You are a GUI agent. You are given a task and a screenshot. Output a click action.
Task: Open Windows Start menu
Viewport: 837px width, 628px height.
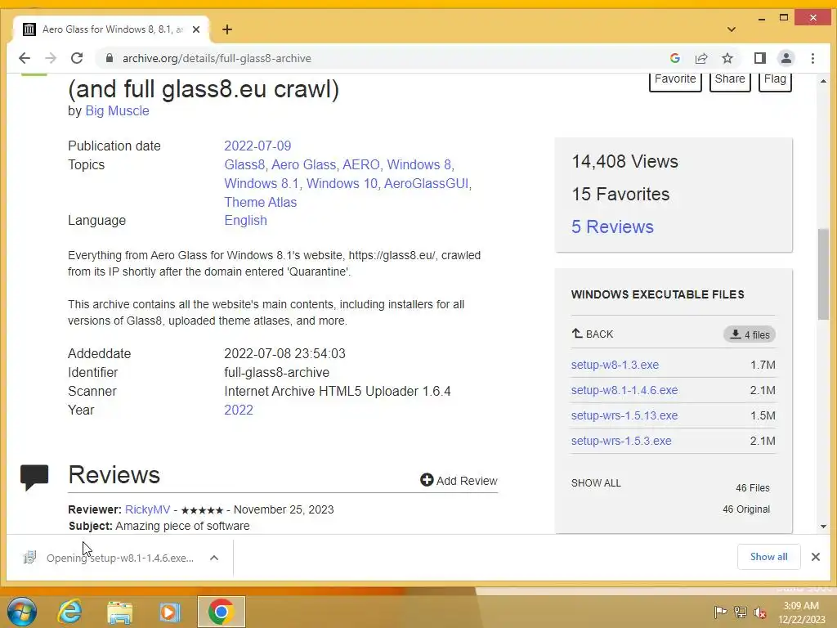click(x=22, y=612)
